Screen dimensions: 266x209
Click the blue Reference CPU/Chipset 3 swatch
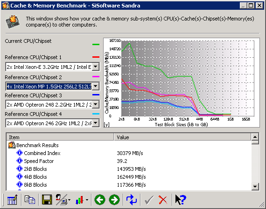[96, 95]
